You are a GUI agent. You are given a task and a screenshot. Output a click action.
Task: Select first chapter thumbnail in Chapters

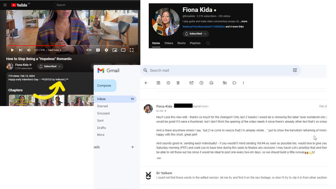[22, 100]
